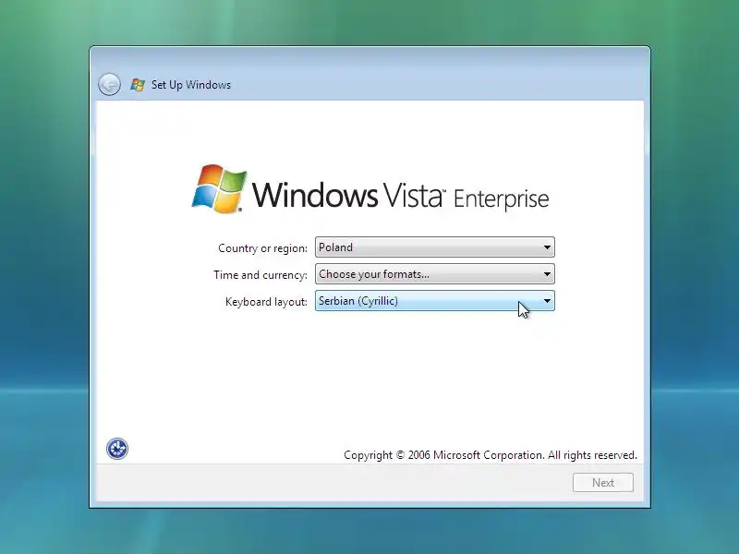Open the Choose your formats combo box
This screenshot has width=739, height=554.
(434, 274)
